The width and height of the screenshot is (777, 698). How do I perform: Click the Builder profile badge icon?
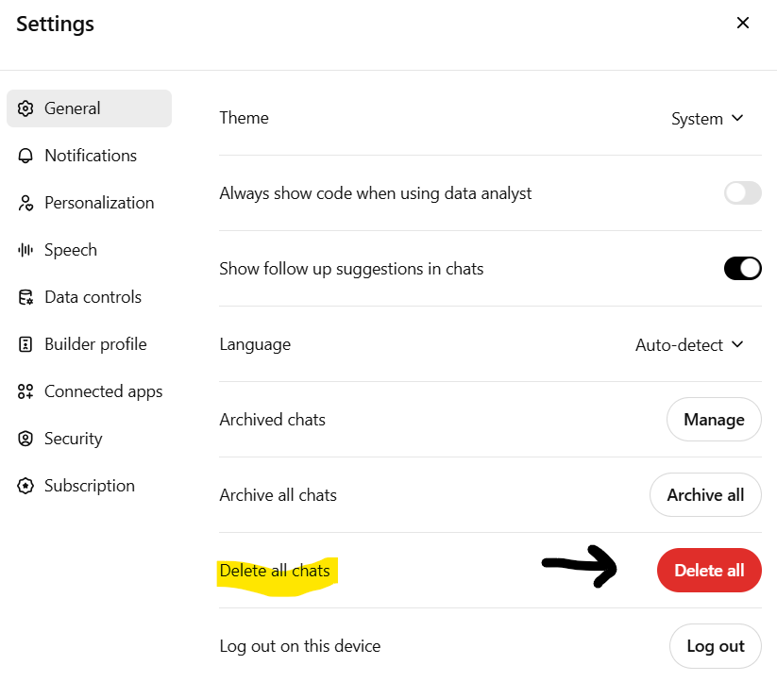click(25, 344)
